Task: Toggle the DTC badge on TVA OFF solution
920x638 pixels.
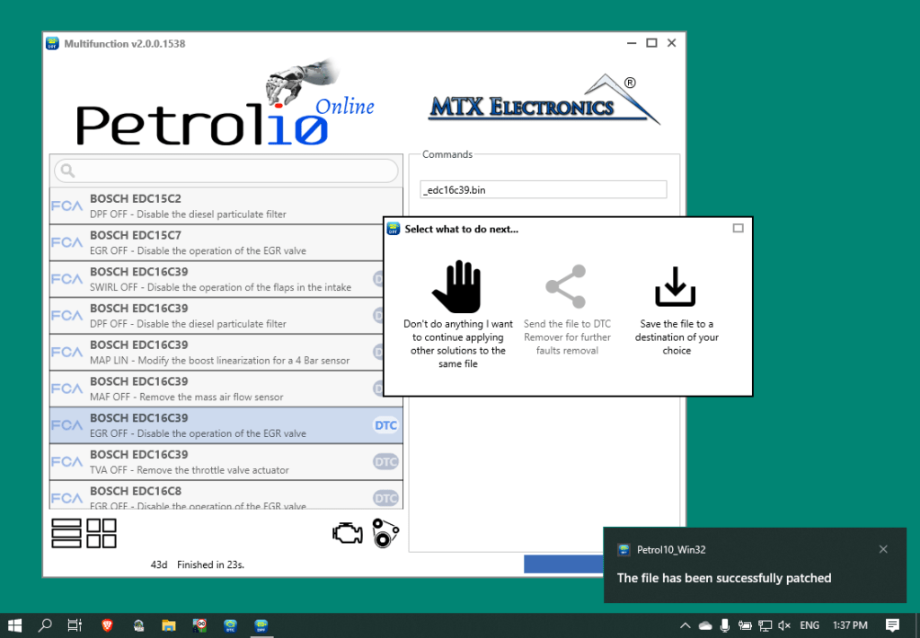Action: [385, 461]
